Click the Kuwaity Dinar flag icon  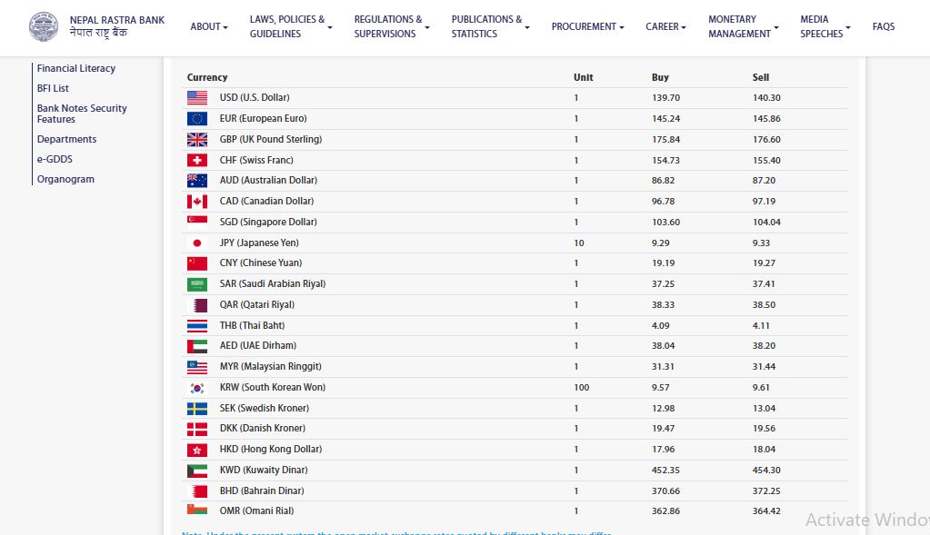point(197,471)
